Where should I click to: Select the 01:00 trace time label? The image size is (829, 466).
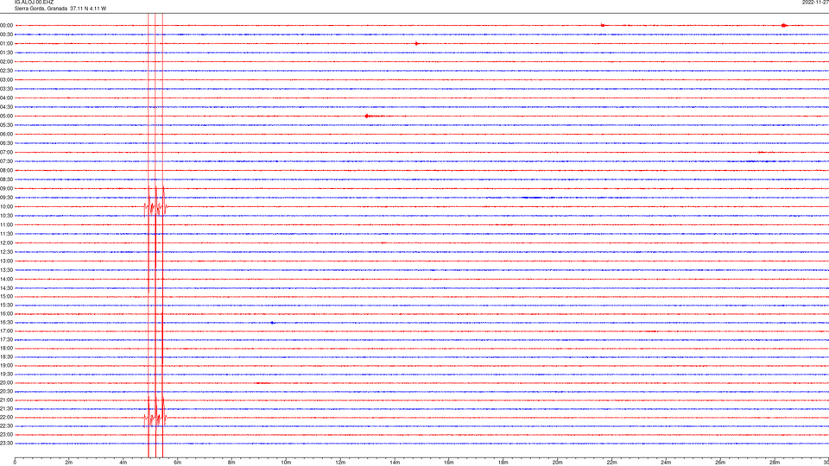click(6, 43)
